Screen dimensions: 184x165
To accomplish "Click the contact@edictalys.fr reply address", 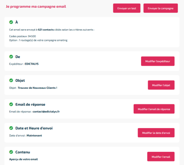I will coord(46,112).
